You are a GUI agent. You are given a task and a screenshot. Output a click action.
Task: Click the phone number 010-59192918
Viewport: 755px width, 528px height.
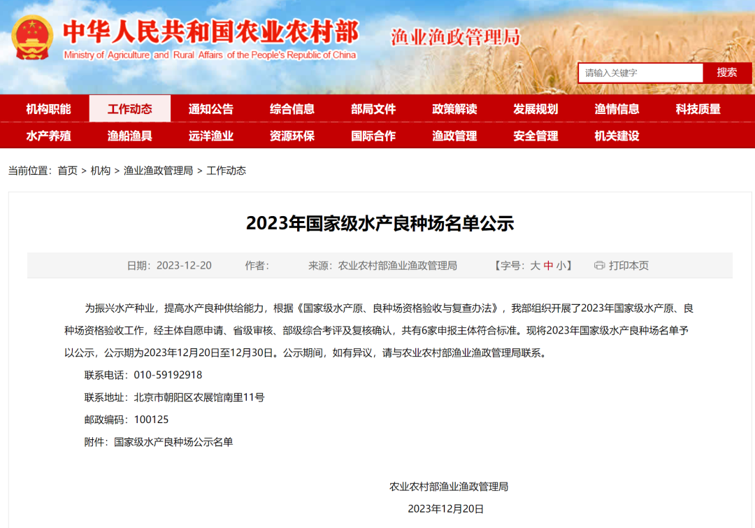click(x=168, y=375)
